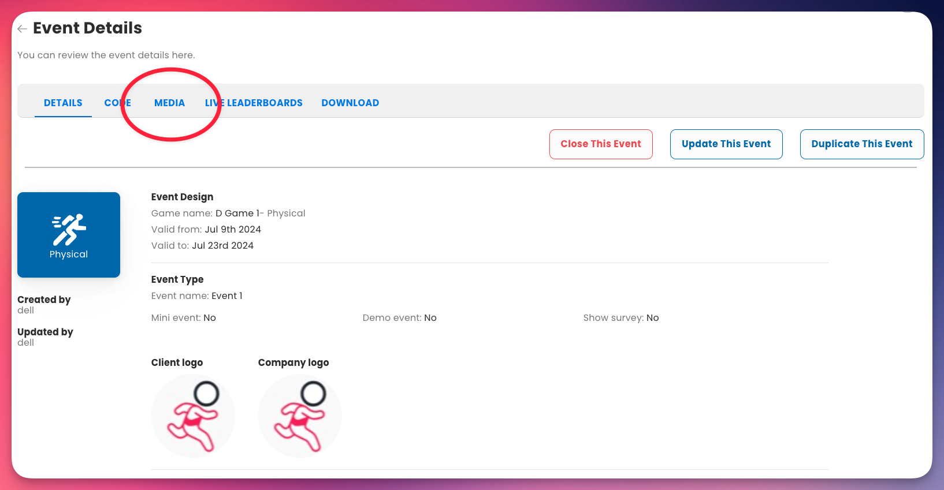
Task: Open the Company logo image
Action: click(300, 416)
